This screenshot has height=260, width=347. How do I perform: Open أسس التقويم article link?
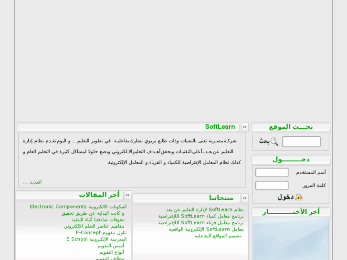111,246
